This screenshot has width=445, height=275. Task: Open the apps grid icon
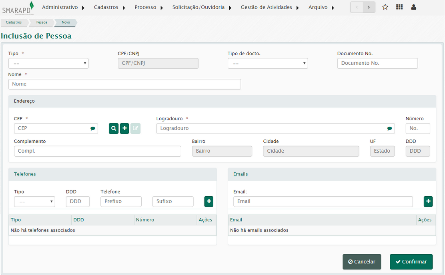point(399,7)
